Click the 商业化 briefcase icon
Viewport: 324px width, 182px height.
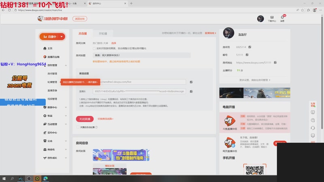pos(45,149)
